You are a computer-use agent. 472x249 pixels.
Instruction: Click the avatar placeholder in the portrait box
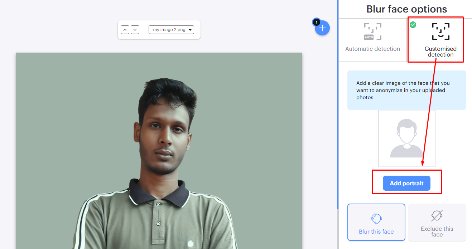click(406, 138)
